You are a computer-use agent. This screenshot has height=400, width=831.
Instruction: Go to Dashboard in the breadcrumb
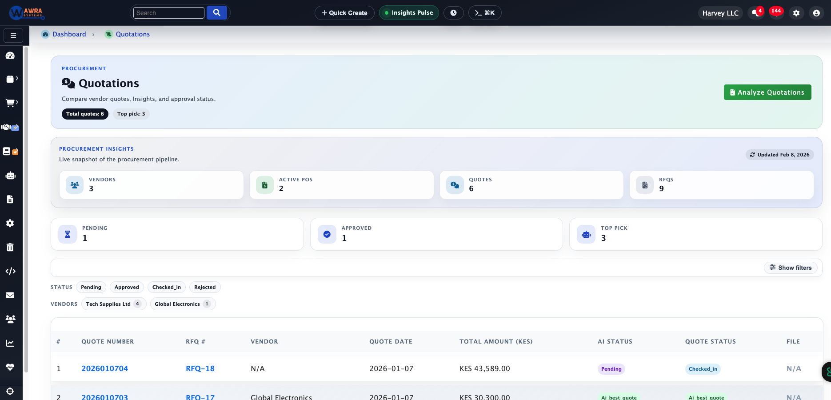69,34
